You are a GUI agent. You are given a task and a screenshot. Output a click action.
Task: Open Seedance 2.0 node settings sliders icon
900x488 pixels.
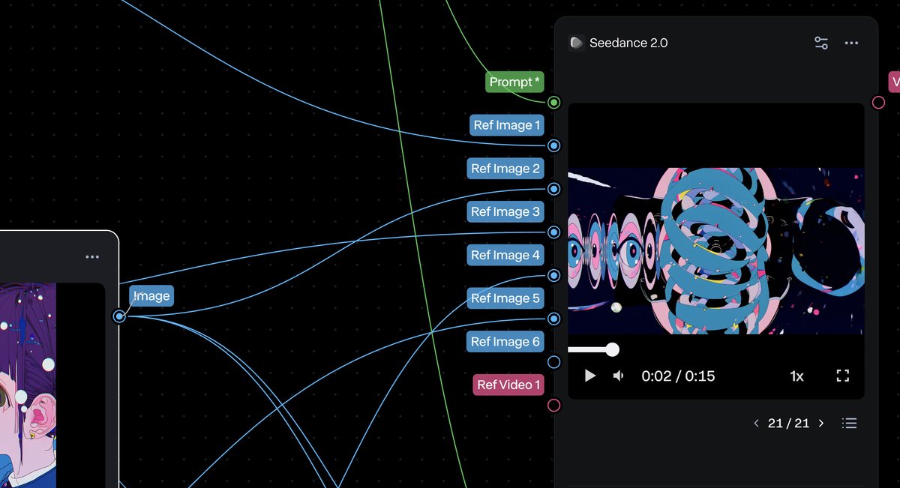pos(821,43)
